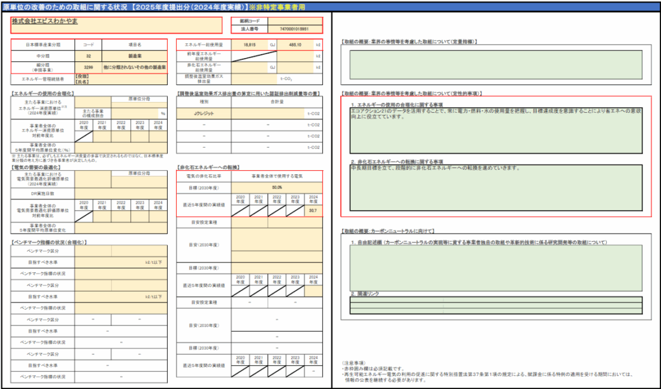Screen dimensions: 661x389
Task: Click the Jクレジット type cell
Action: point(204,114)
